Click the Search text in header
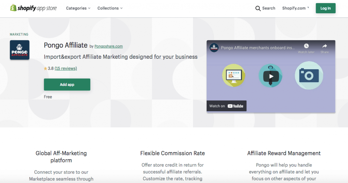The width and height of the screenshot is (348, 183). tap(268, 8)
